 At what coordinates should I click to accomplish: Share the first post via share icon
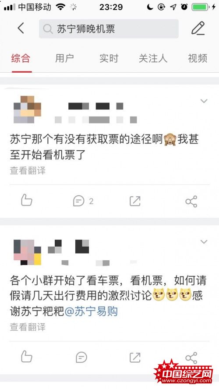[x=191, y=201]
